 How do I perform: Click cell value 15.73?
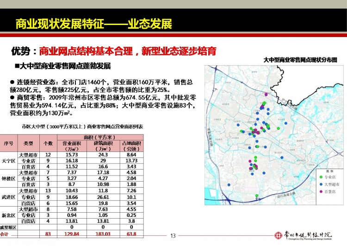(72, 155)
